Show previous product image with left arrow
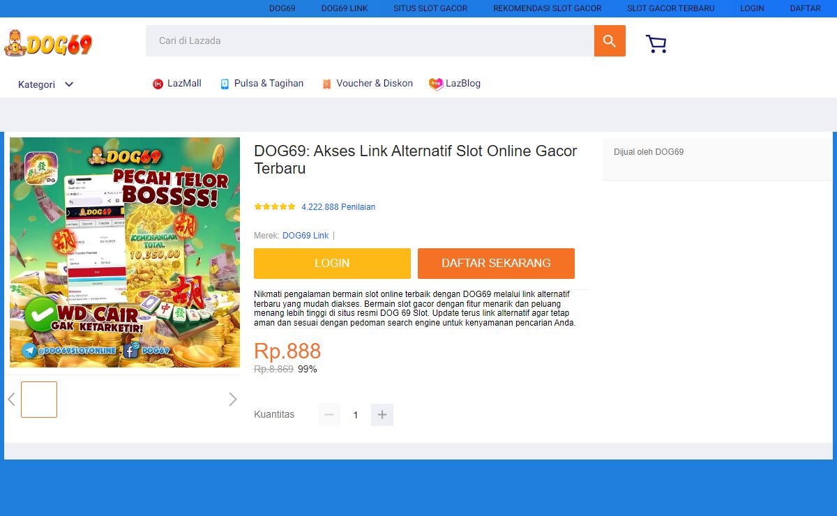 [x=11, y=400]
